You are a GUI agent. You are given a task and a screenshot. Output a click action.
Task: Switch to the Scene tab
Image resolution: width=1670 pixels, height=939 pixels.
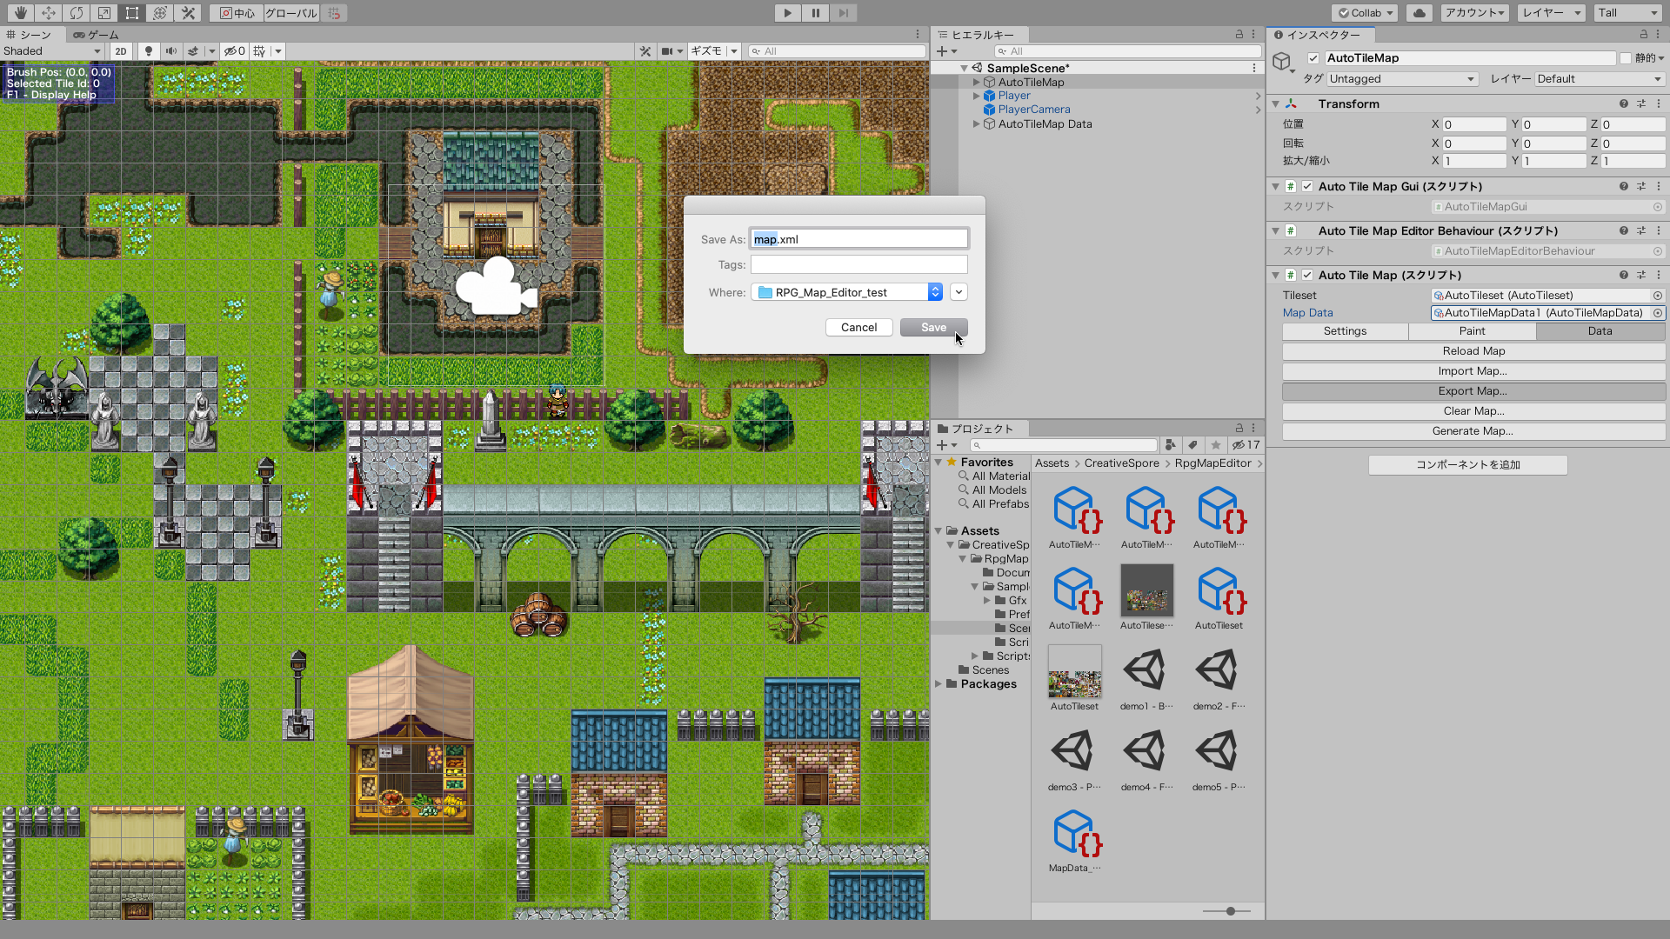(x=30, y=35)
